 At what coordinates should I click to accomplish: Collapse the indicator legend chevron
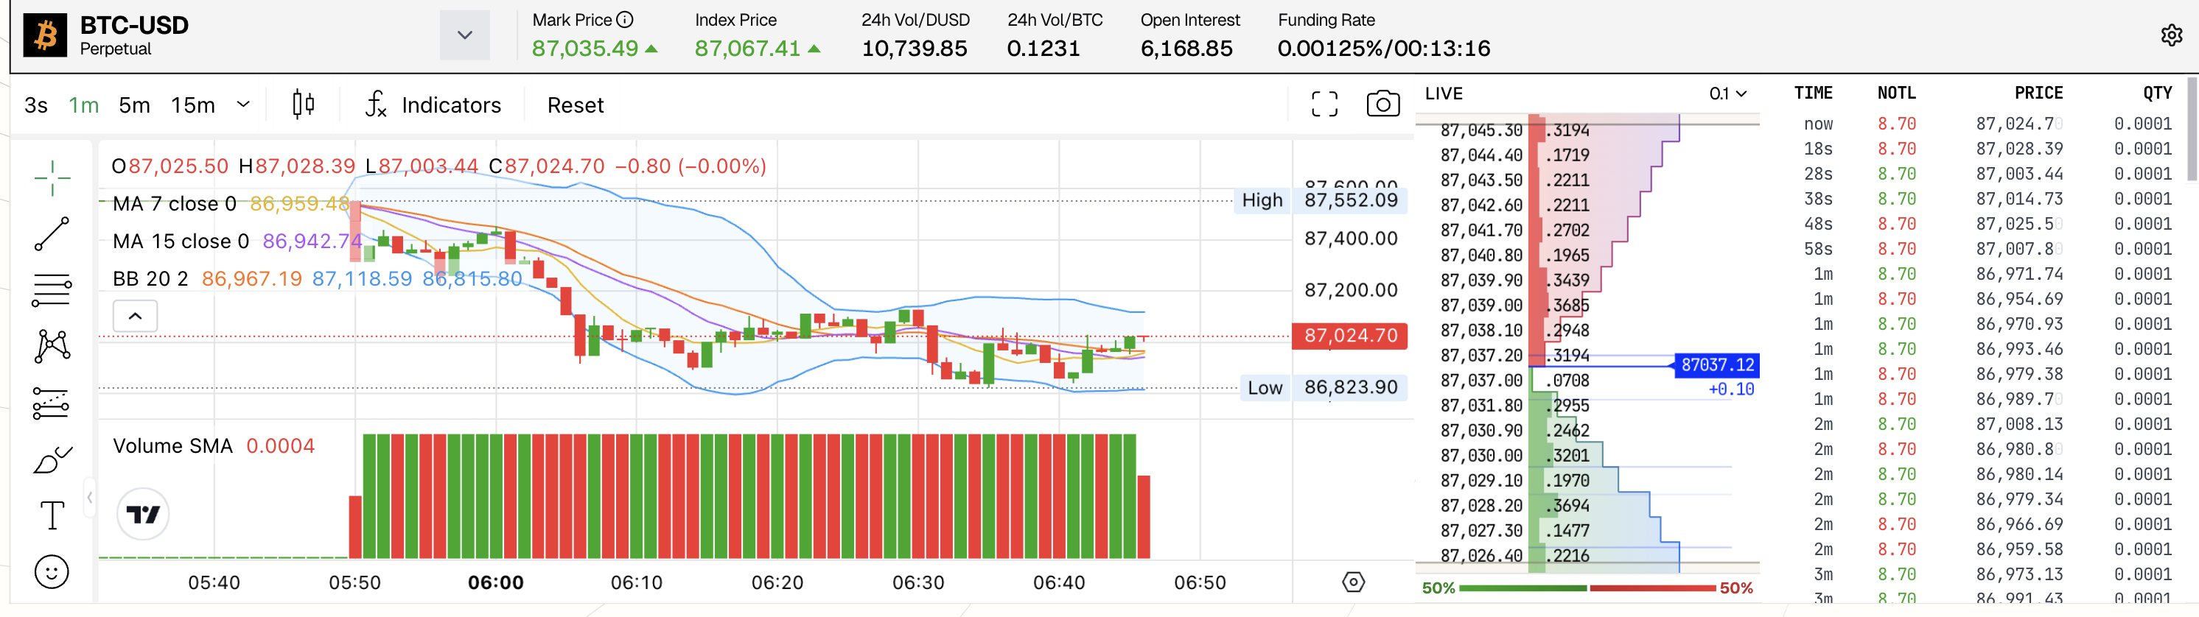[x=135, y=316]
